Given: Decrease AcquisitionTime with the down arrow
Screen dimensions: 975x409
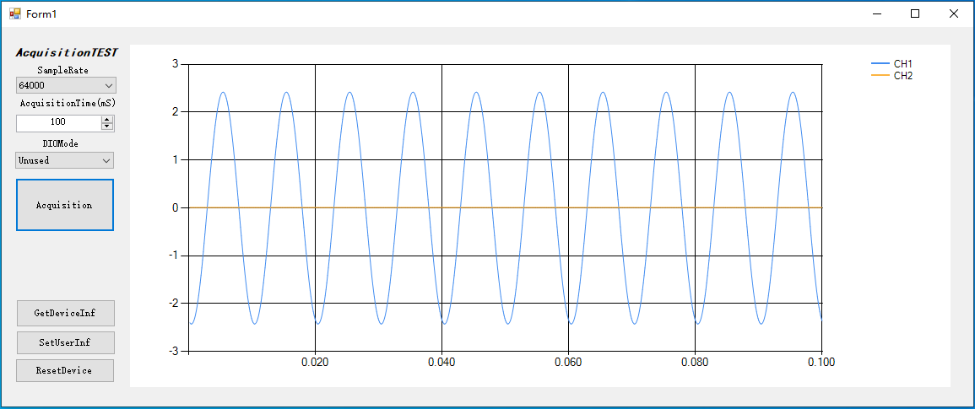Looking at the screenshot, I should click(x=107, y=126).
